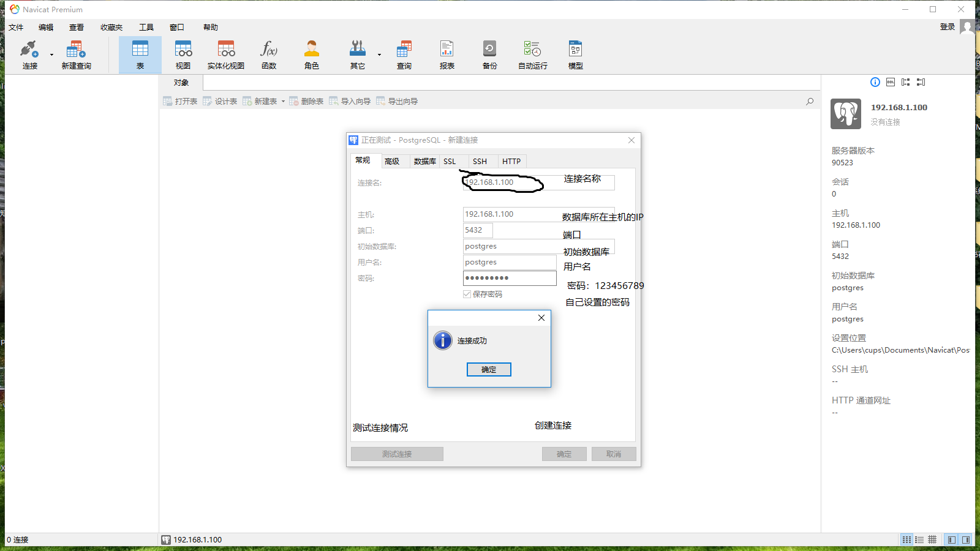
Task: Open the 收藏夹 menu
Action: click(x=111, y=27)
